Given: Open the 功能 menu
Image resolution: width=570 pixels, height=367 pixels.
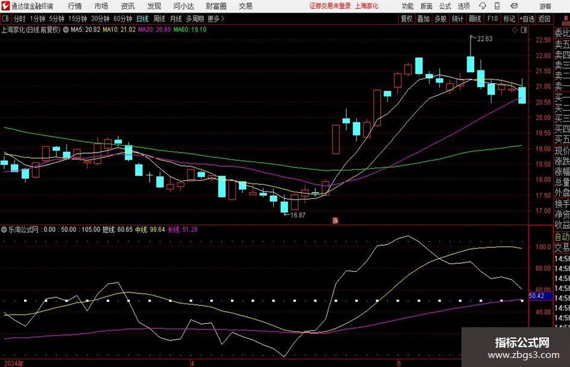Looking at the screenshot, I should click(x=408, y=6).
